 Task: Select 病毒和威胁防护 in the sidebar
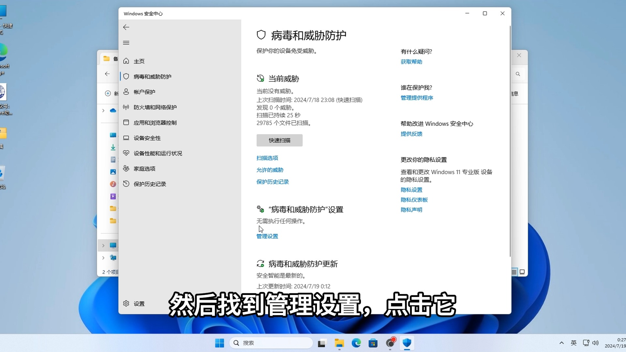click(152, 77)
